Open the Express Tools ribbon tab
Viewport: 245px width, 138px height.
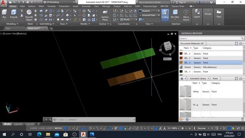pyautogui.click(x=178, y=6)
